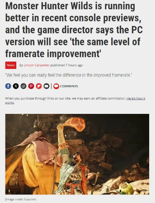Click the "published 7 hours ago" timestamp
This screenshot has height=203, width=155.
point(67,65)
